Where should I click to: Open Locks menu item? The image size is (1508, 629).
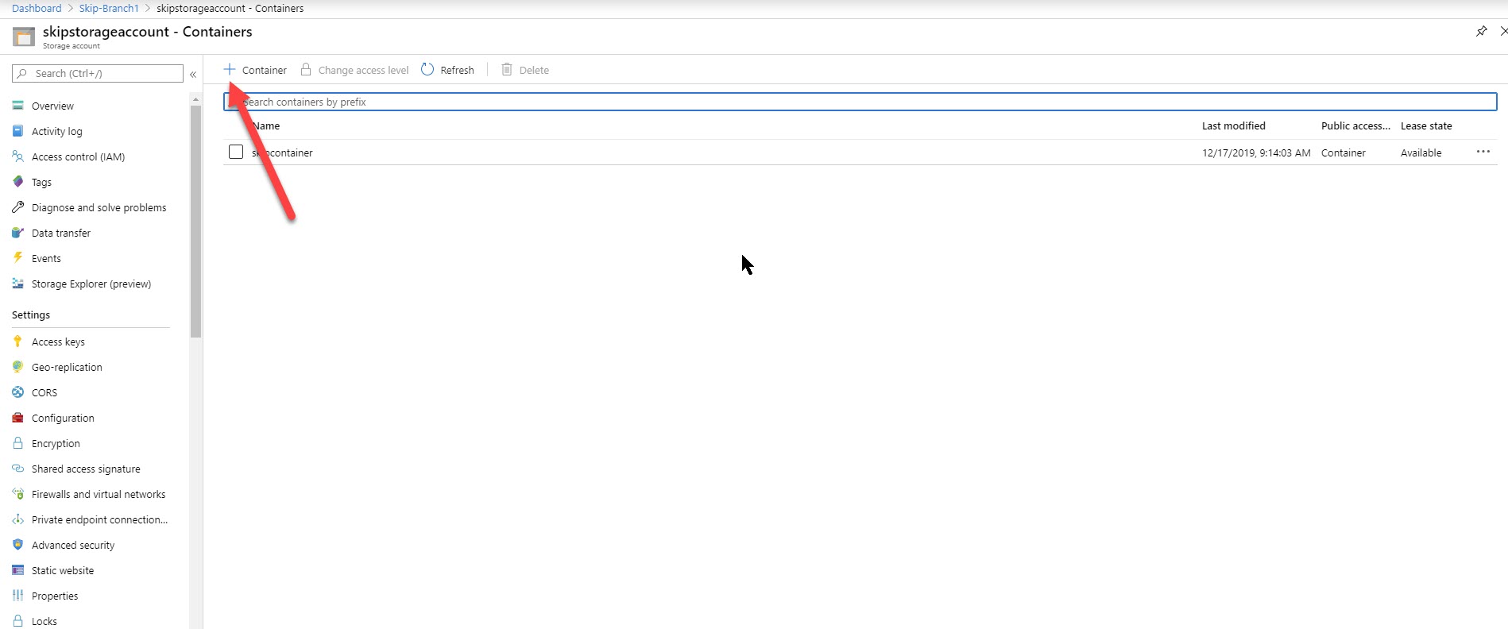tap(44, 621)
